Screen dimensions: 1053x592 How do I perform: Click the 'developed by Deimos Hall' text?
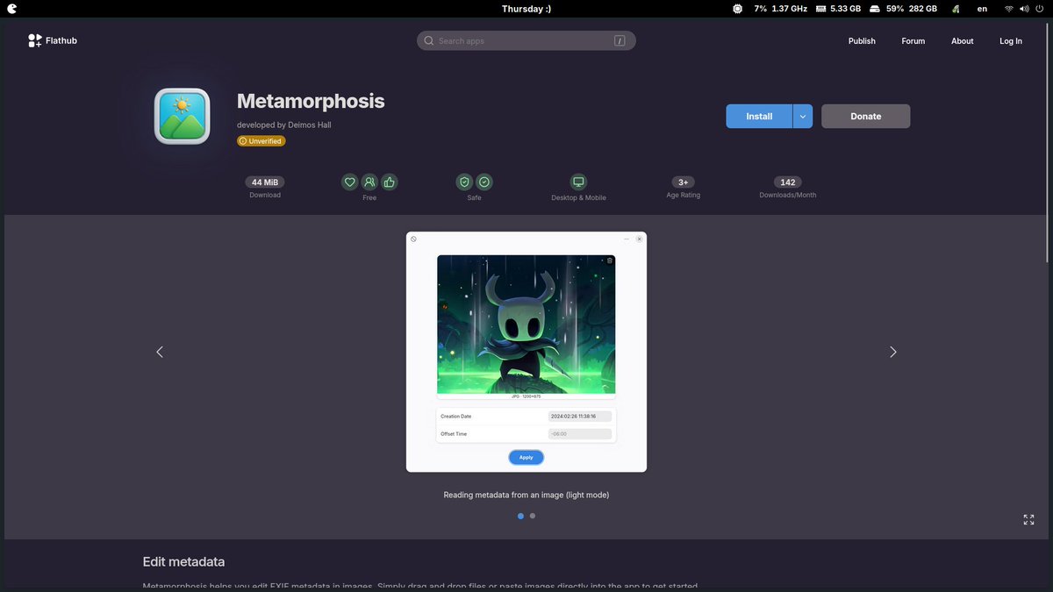pos(283,125)
